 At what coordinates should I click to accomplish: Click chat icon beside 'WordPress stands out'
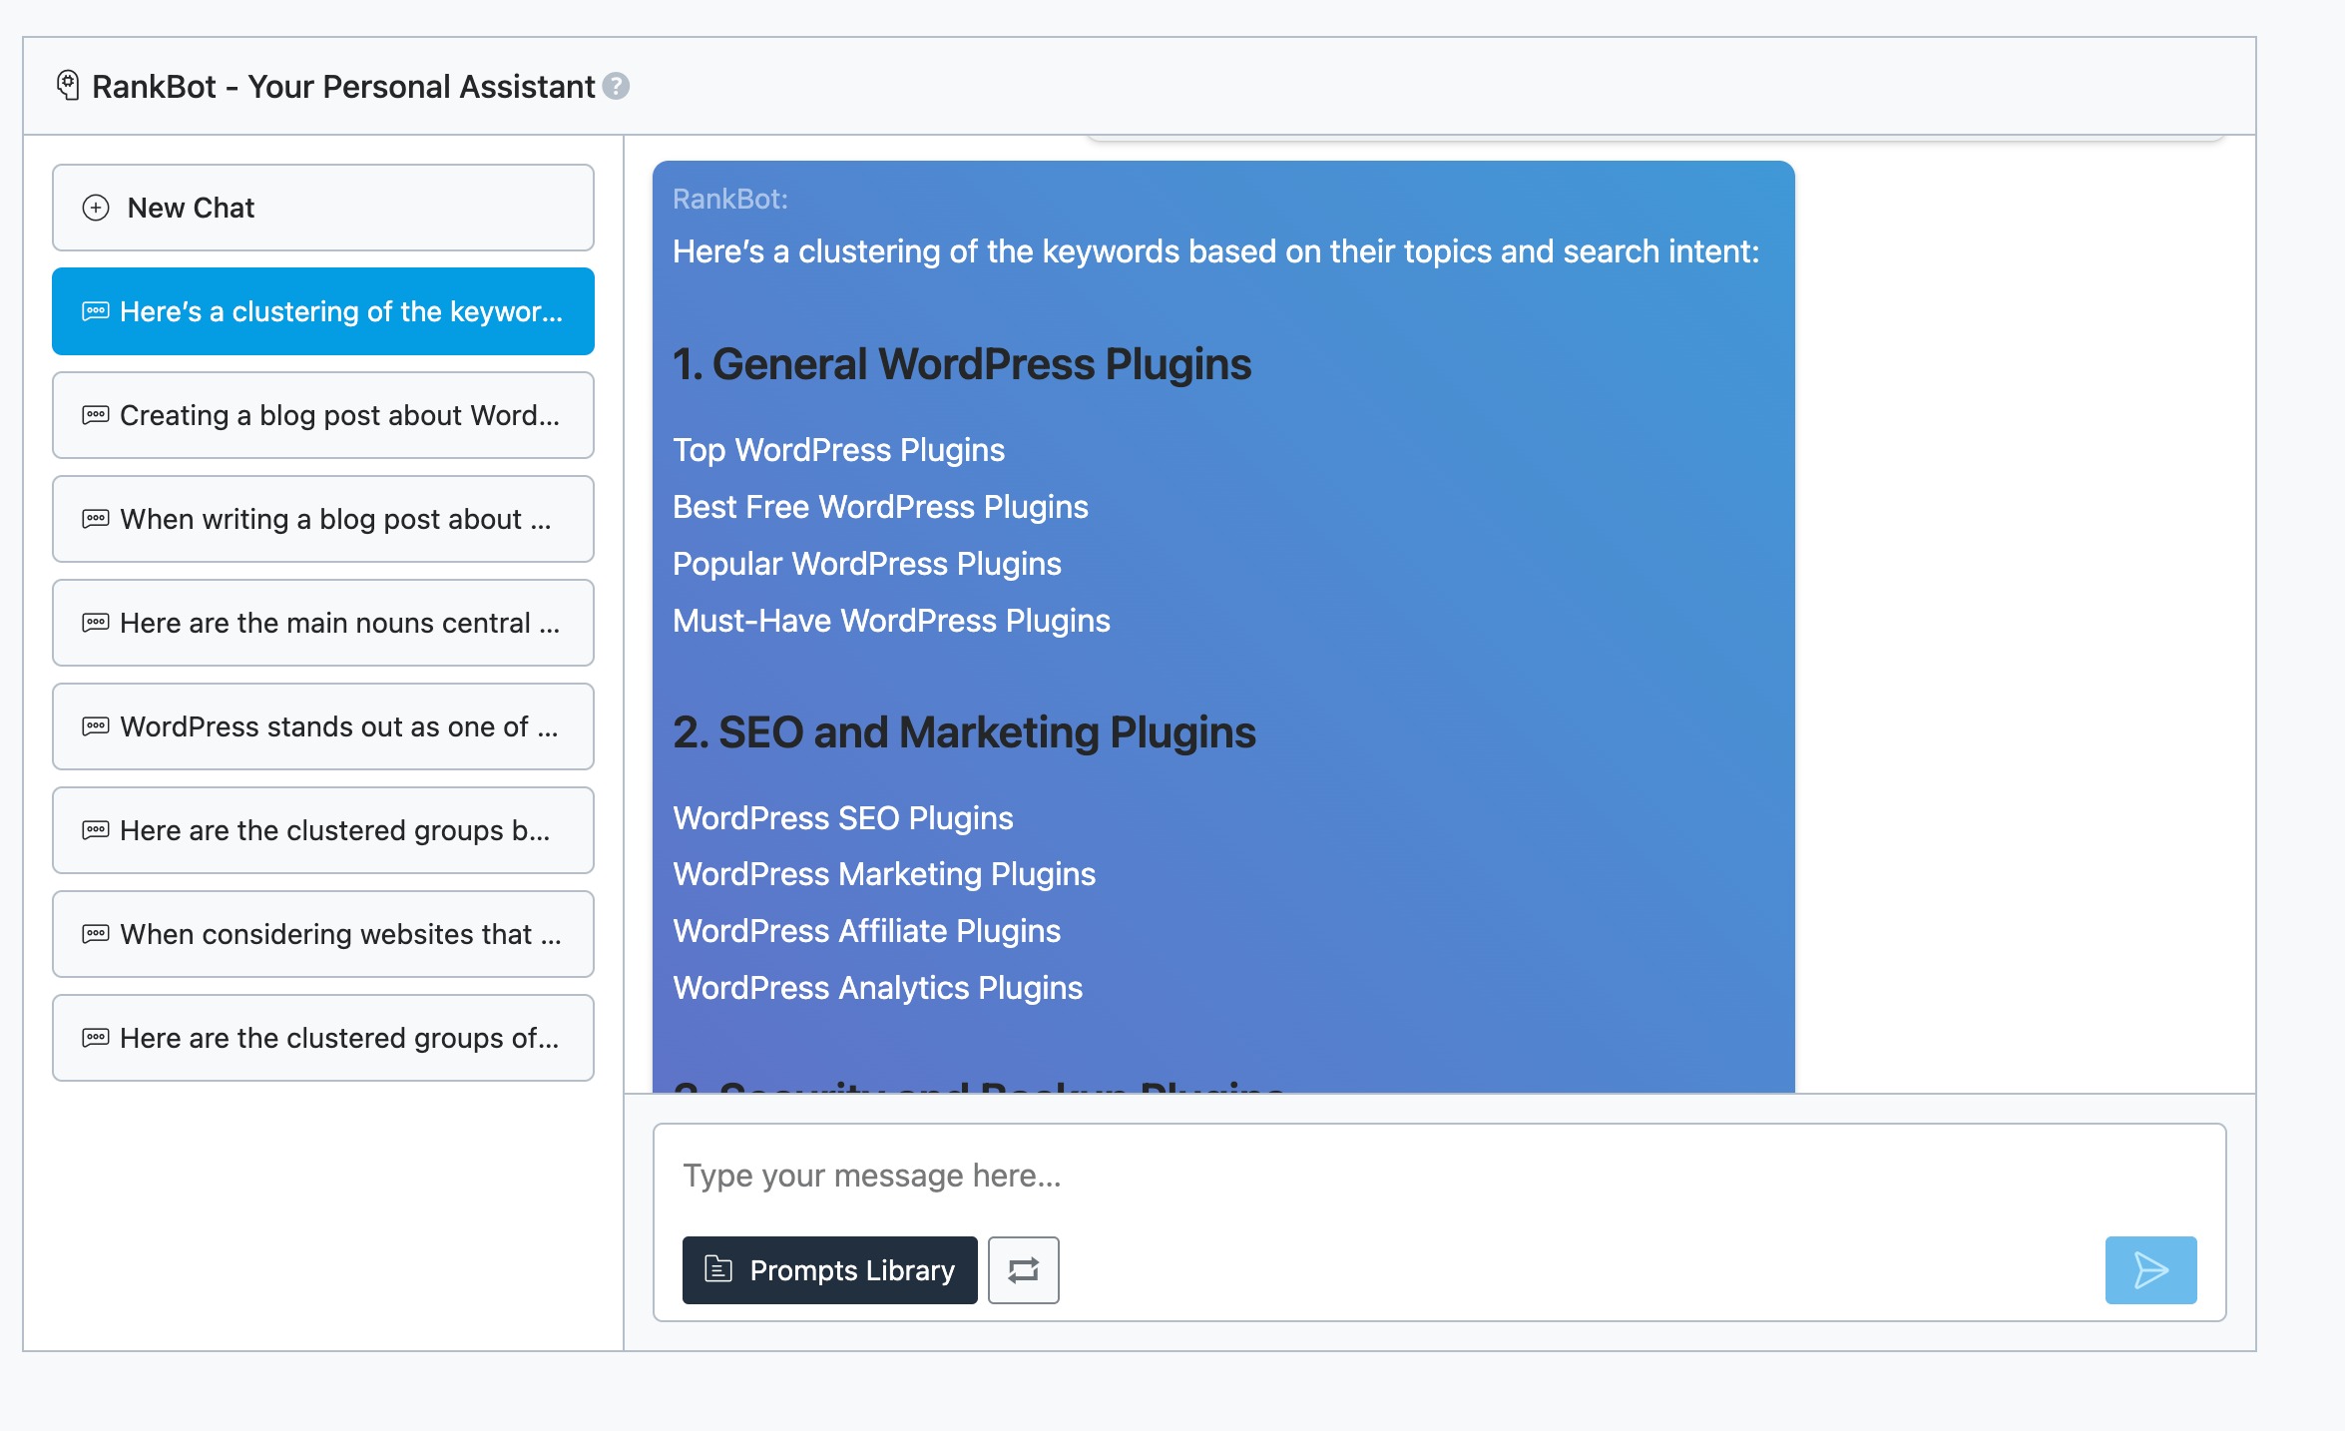pos(96,726)
